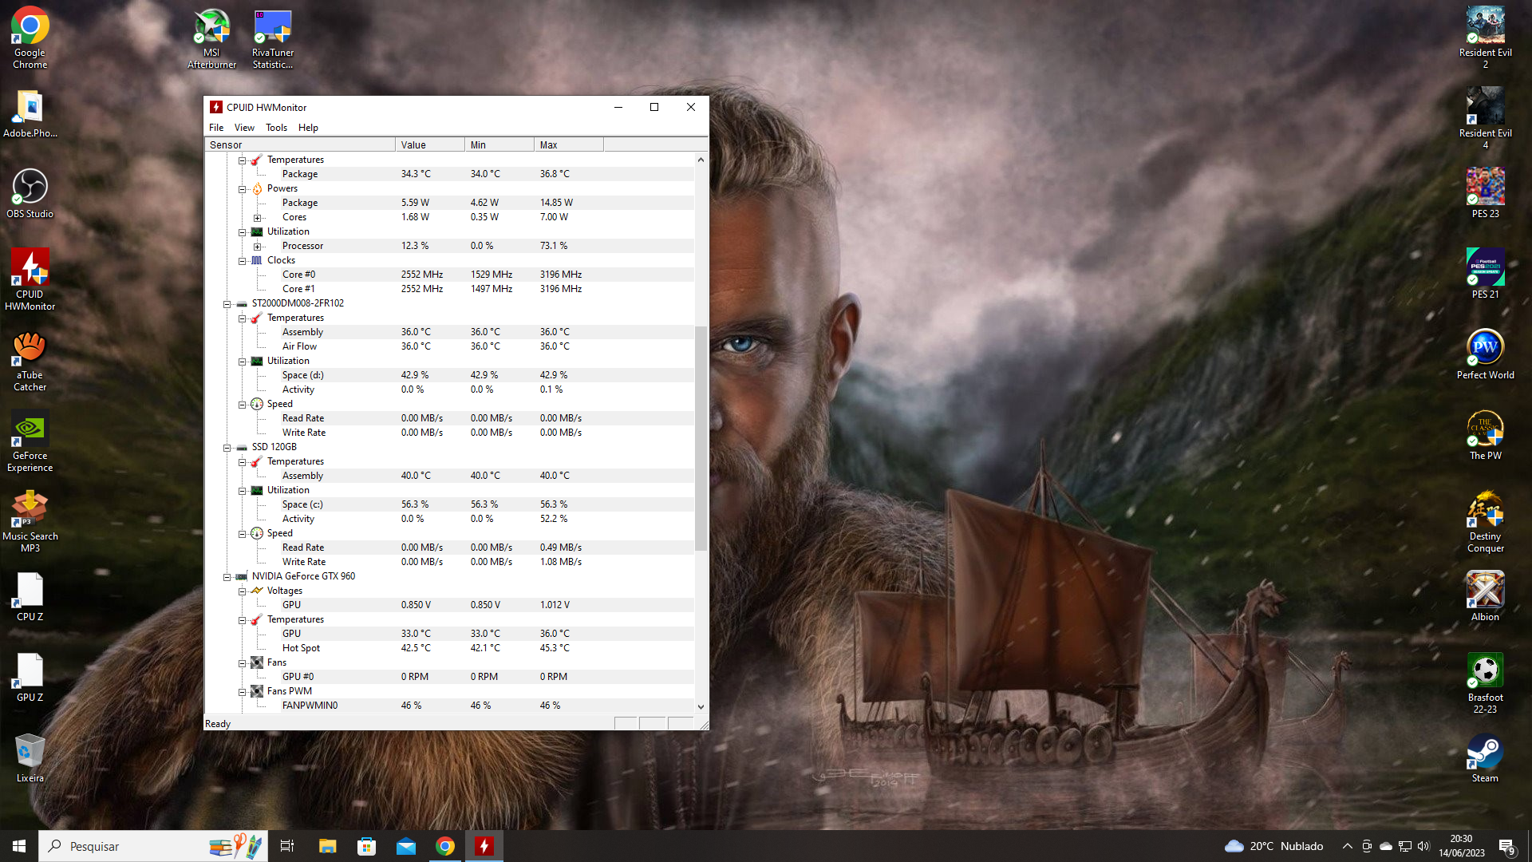This screenshot has height=862, width=1532.
Task: Open the Tools menu in HWMonitor
Action: point(276,128)
